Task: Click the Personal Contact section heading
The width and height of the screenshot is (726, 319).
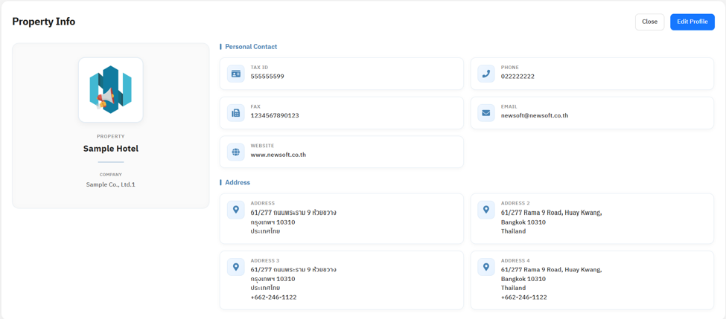Action: tap(251, 47)
